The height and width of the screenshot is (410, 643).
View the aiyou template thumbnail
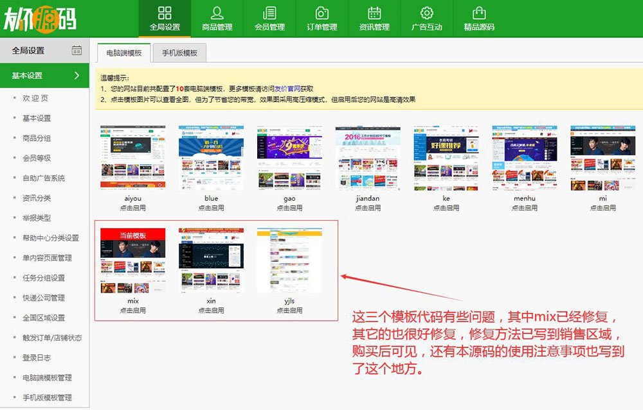(x=133, y=158)
